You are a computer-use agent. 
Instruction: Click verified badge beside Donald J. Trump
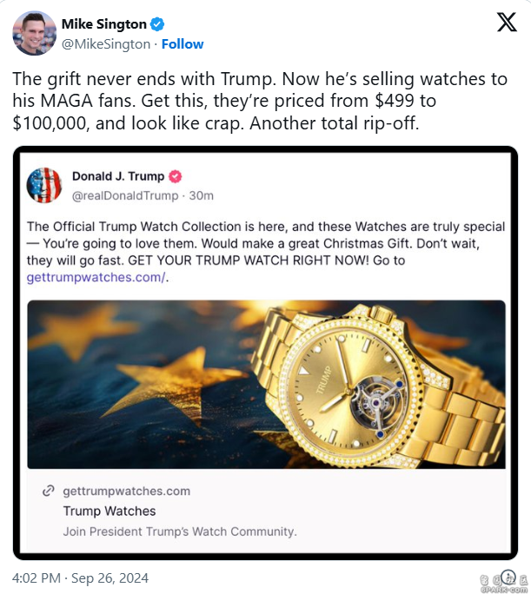point(175,176)
